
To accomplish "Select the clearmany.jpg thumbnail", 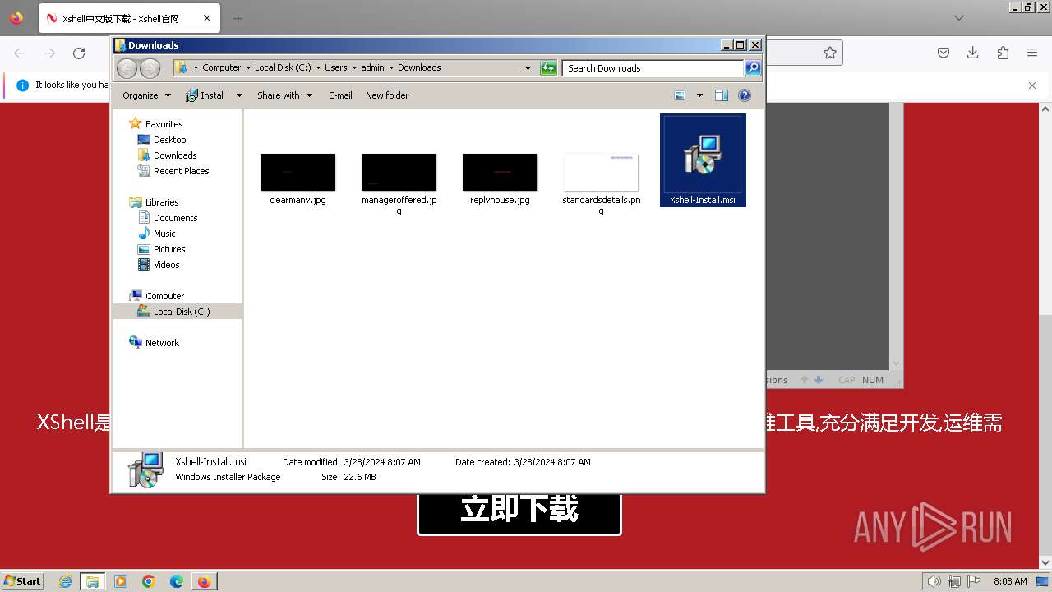I will click(x=298, y=172).
